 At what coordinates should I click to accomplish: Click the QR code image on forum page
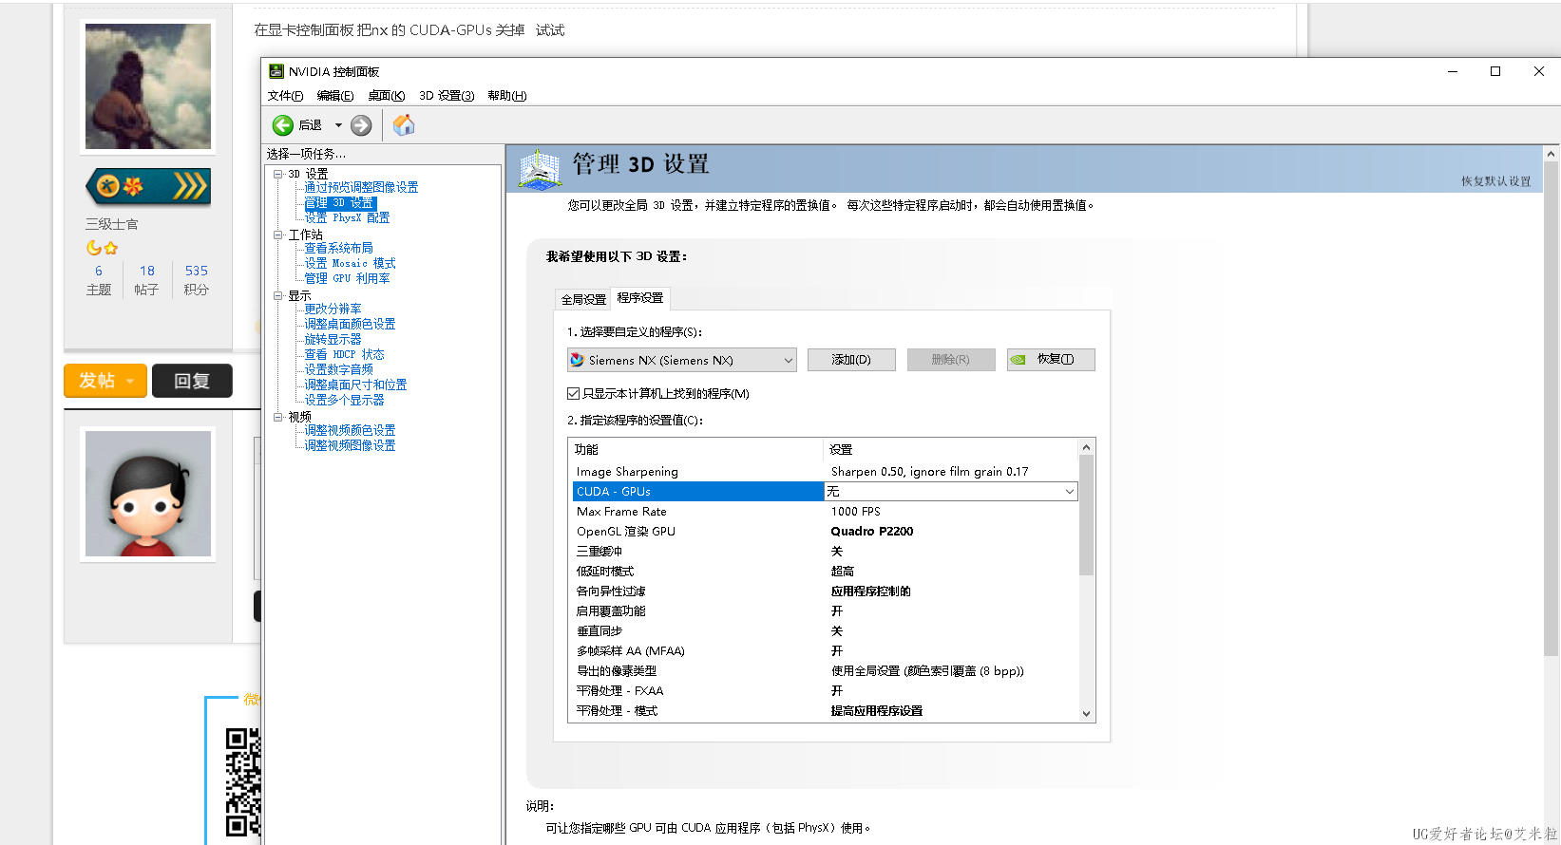243,782
